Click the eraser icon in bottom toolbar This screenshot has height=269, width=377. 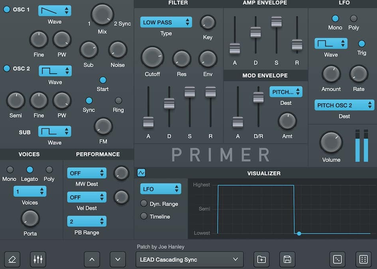click(12, 259)
